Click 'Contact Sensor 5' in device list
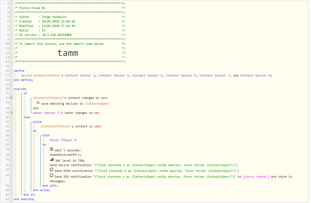 (181, 75)
